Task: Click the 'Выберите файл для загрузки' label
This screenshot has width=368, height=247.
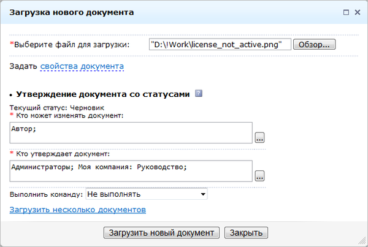Action: pyautogui.click(x=72, y=45)
